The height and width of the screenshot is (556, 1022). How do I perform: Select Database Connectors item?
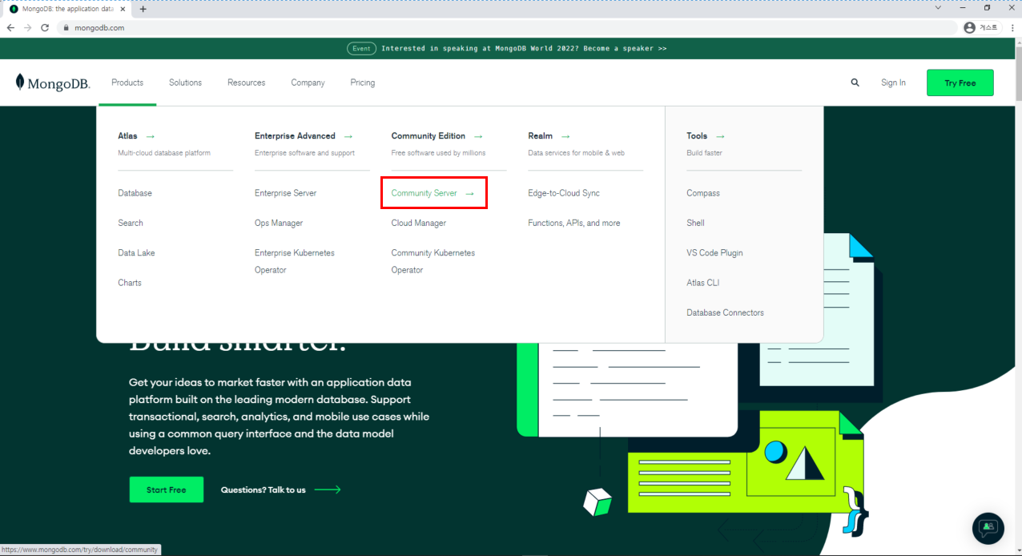(725, 312)
